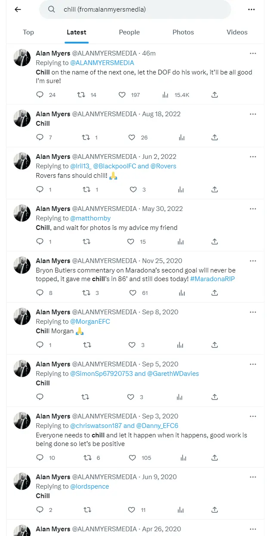Open Alan Myers avatar on the Sep 3, 2020 tweet
276x536 pixels.
pyautogui.click(x=22, y=421)
